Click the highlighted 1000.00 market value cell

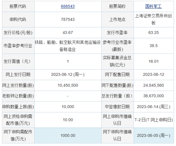[x=68, y=136]
